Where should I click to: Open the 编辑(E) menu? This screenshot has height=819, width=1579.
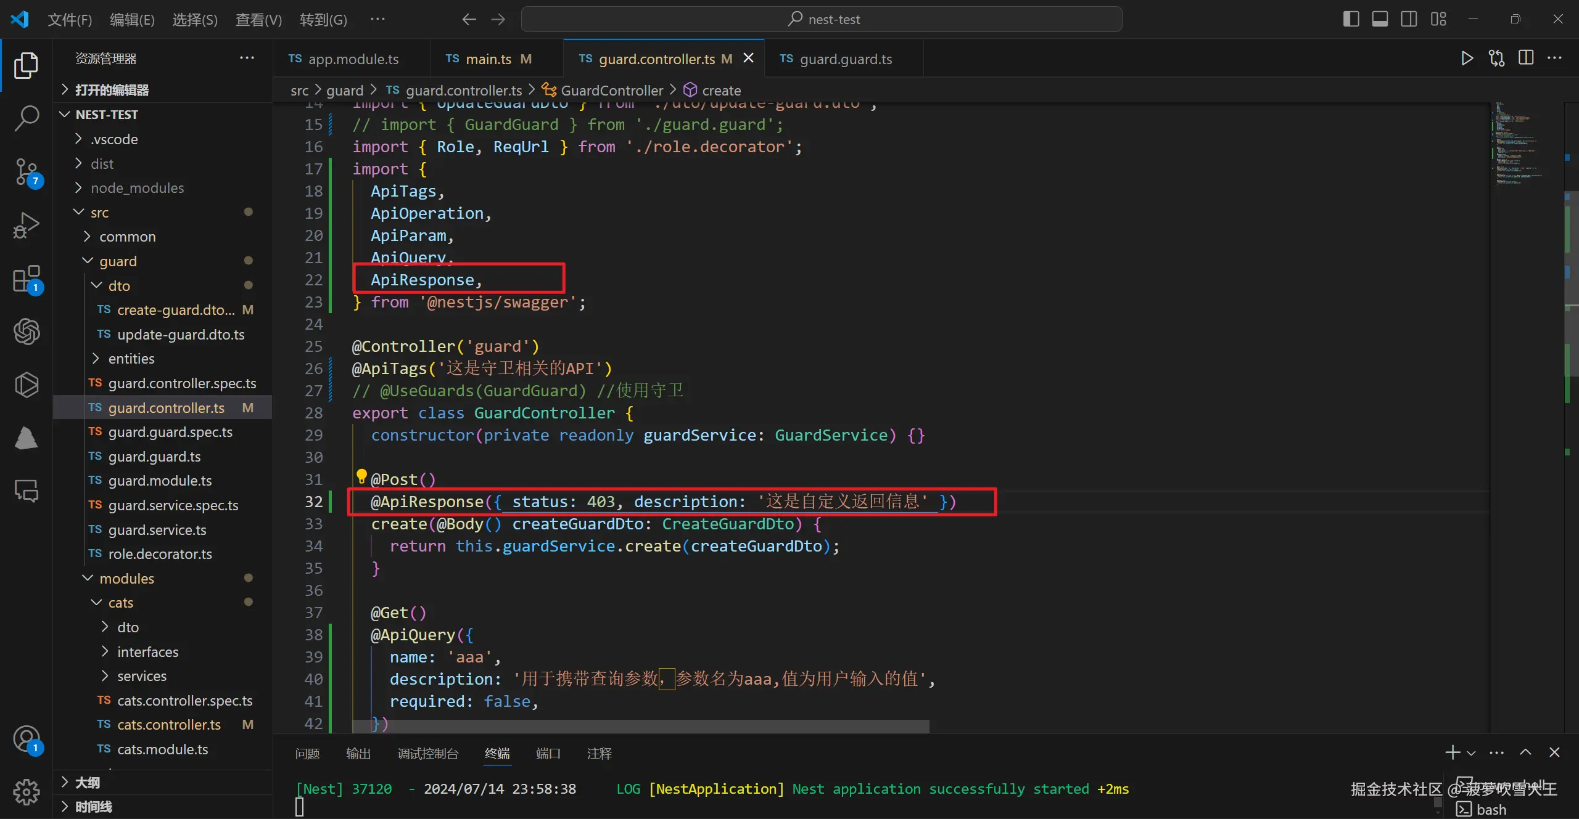tap(131, 20)
